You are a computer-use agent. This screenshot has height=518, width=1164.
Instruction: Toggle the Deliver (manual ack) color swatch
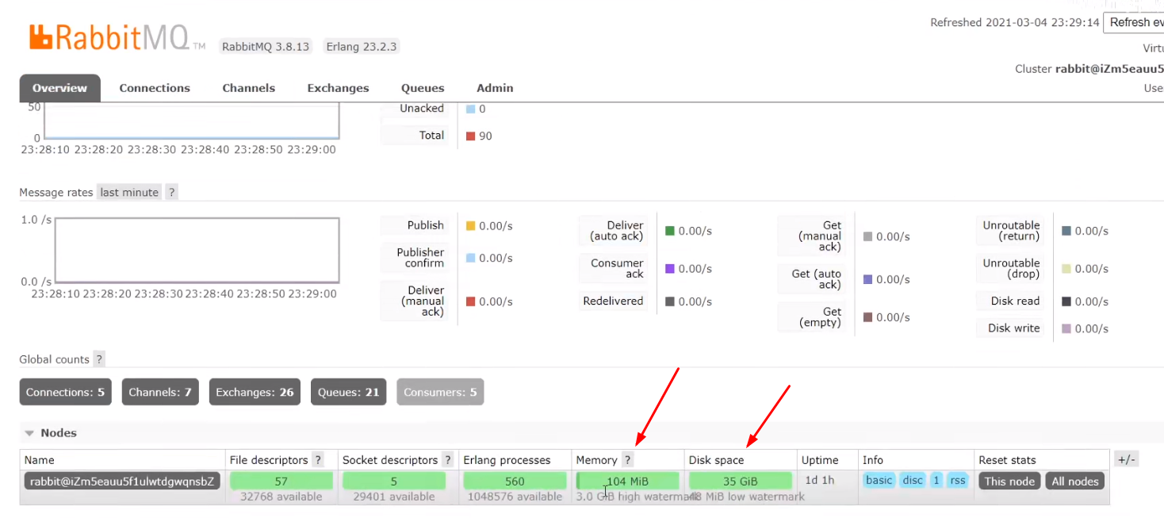471,301
